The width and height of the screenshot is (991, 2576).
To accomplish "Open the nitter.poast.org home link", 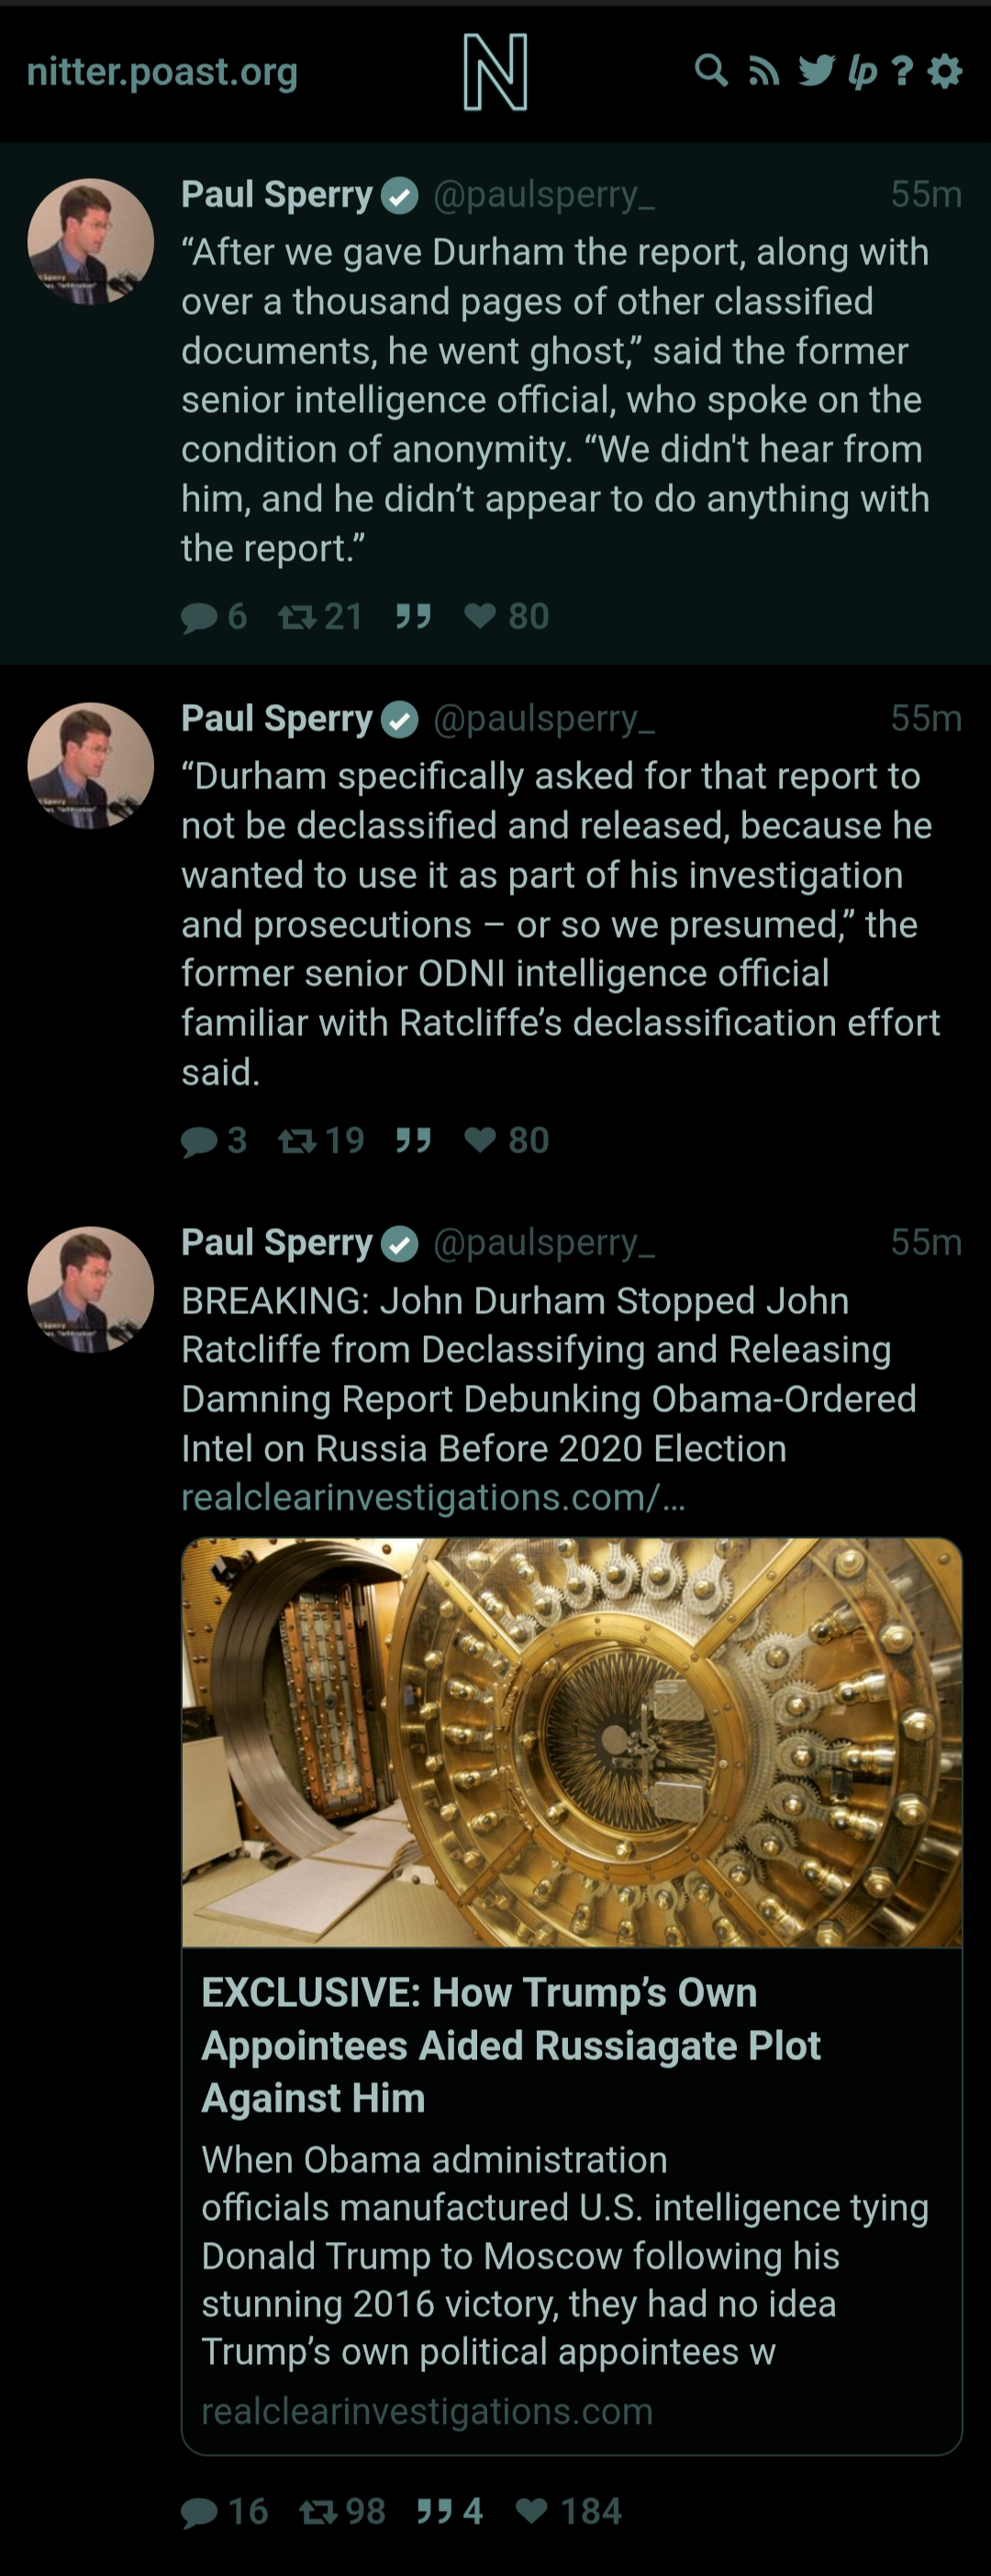I will point(162,71).
